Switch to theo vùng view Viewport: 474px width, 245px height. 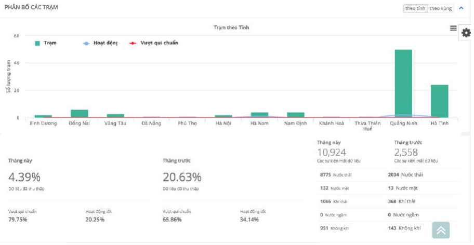point(440,8)
